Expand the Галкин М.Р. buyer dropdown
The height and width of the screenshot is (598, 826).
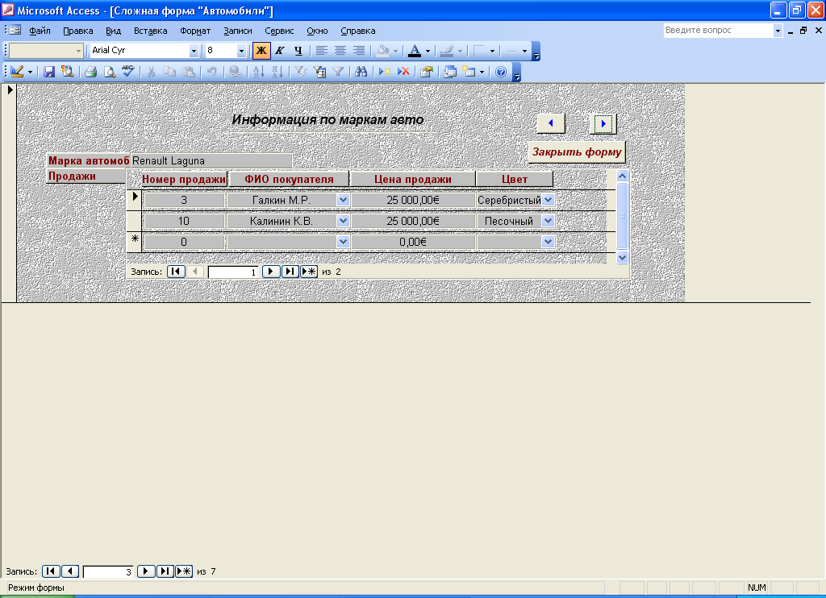coord(343,200)
